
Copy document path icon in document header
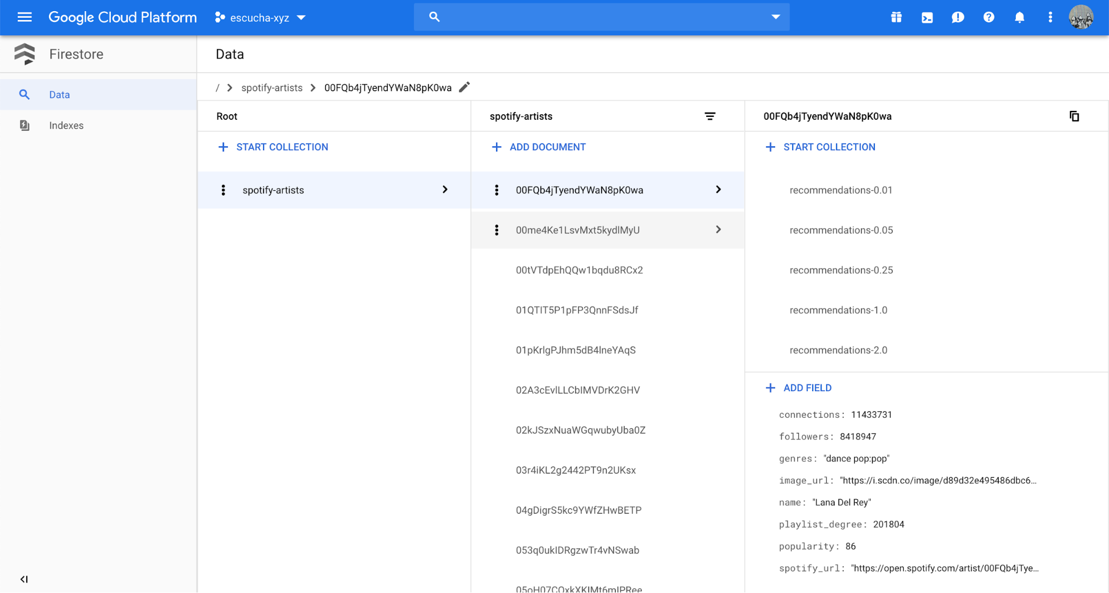pos(1074,116)
